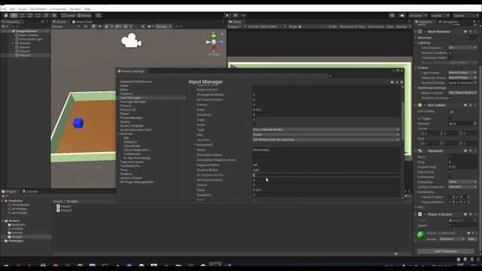Open the Account dropdown
This screenshot has height=271, width=482.
(x=418, y=15)
